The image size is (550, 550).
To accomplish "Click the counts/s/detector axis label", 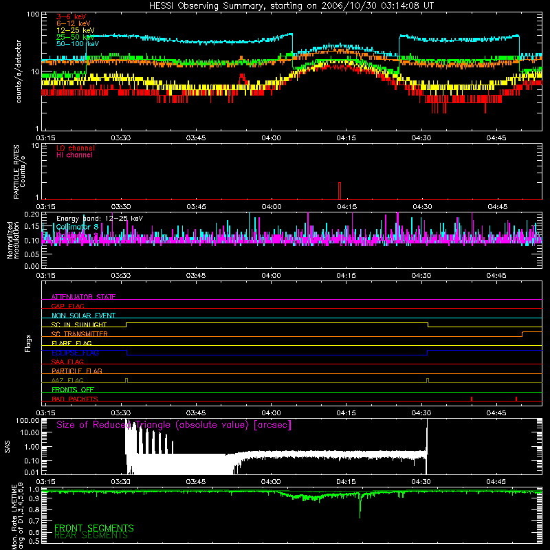I will point(19,71).
